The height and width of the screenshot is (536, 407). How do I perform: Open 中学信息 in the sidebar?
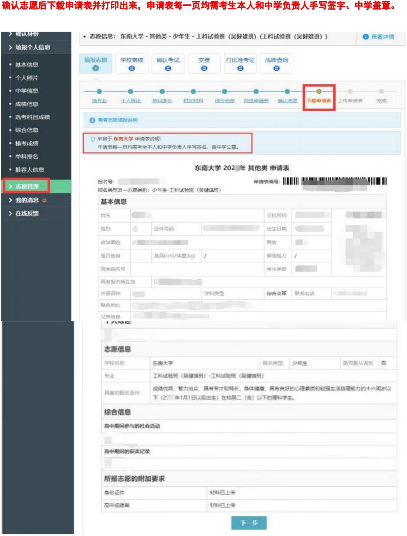(x=27, y=91)
